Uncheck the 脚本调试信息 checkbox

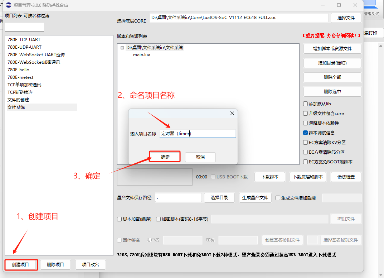305,133
